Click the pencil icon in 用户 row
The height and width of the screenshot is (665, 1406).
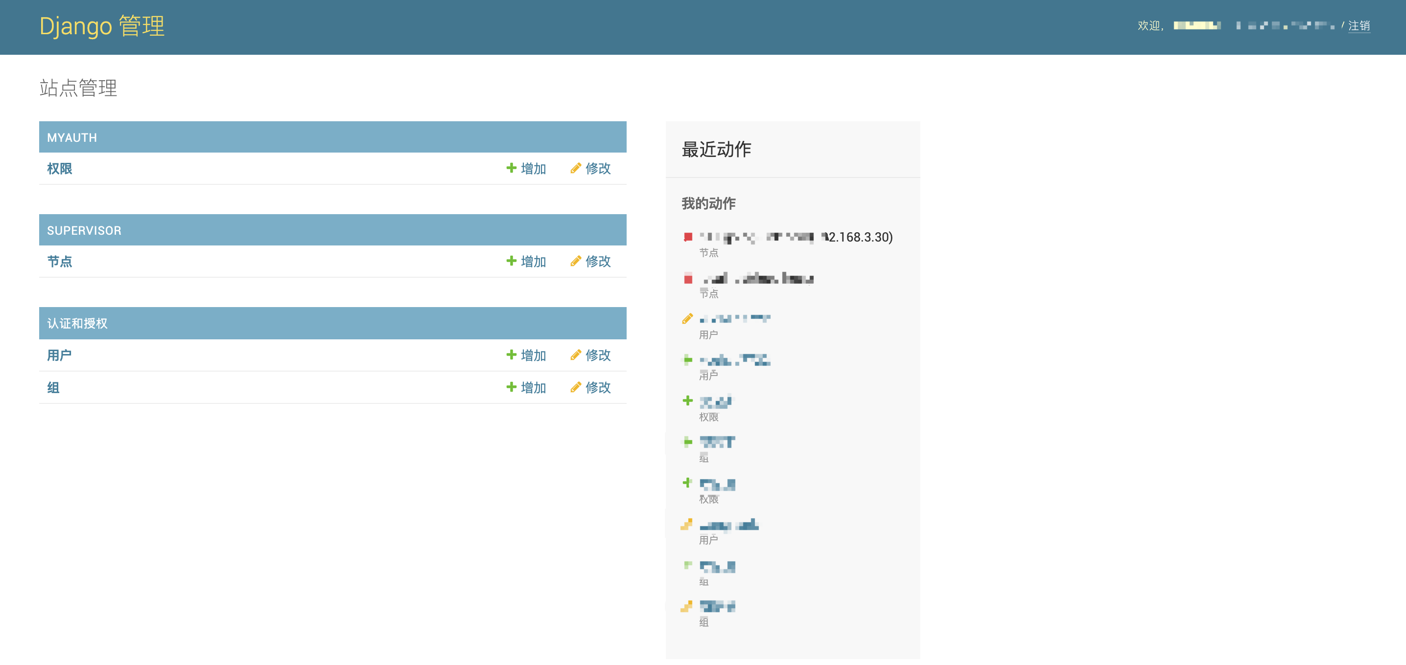(x=575, y=355)
